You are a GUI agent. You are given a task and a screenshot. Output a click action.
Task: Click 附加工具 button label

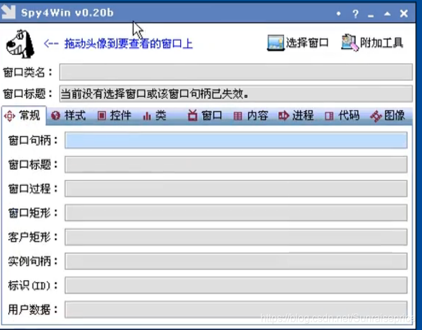pyautogui.click(x=381, y=43)
